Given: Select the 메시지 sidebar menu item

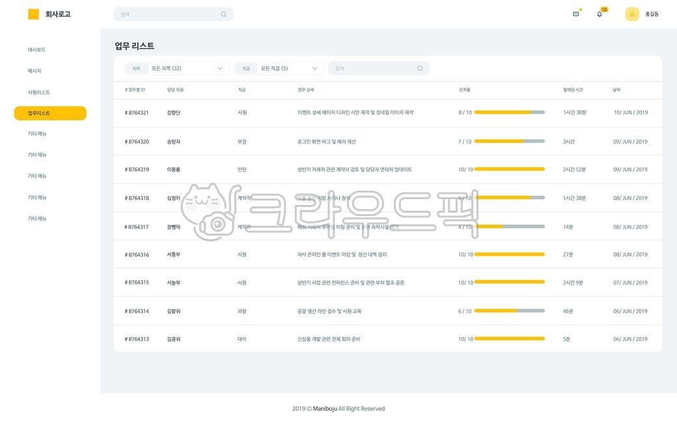Looking at the screenshot, I should 33,70.
